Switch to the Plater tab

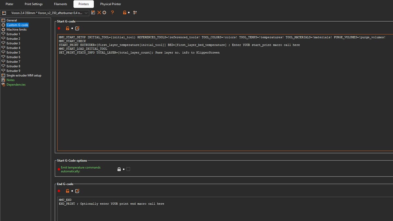click(x=9, y=4)
